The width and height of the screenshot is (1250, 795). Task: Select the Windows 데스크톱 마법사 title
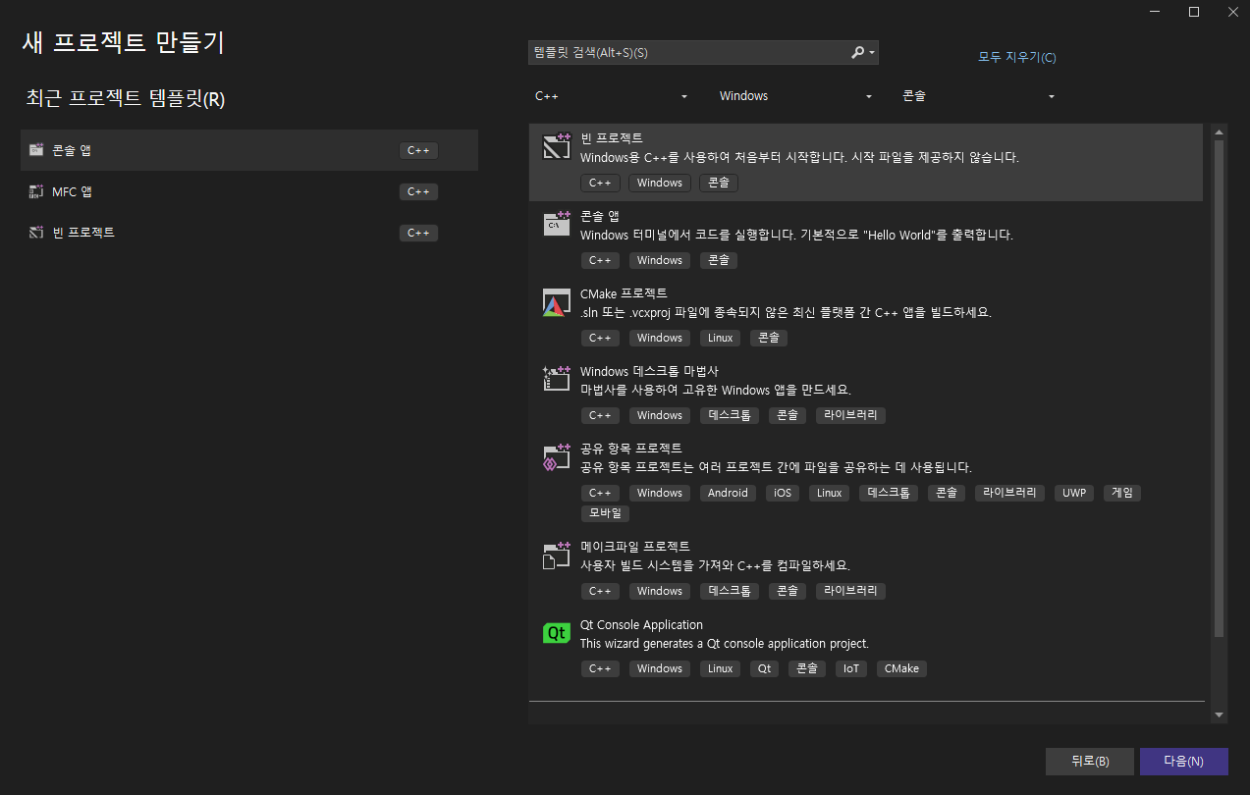click(x=649, y=371)
